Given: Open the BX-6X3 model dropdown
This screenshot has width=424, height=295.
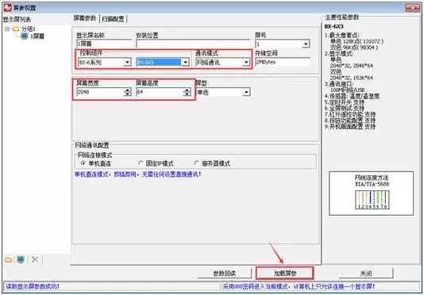Looking at the screenshot, I should pyautogui.click(x=185, y=63).
